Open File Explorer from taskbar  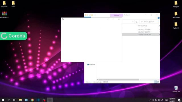tap(20, 100)
